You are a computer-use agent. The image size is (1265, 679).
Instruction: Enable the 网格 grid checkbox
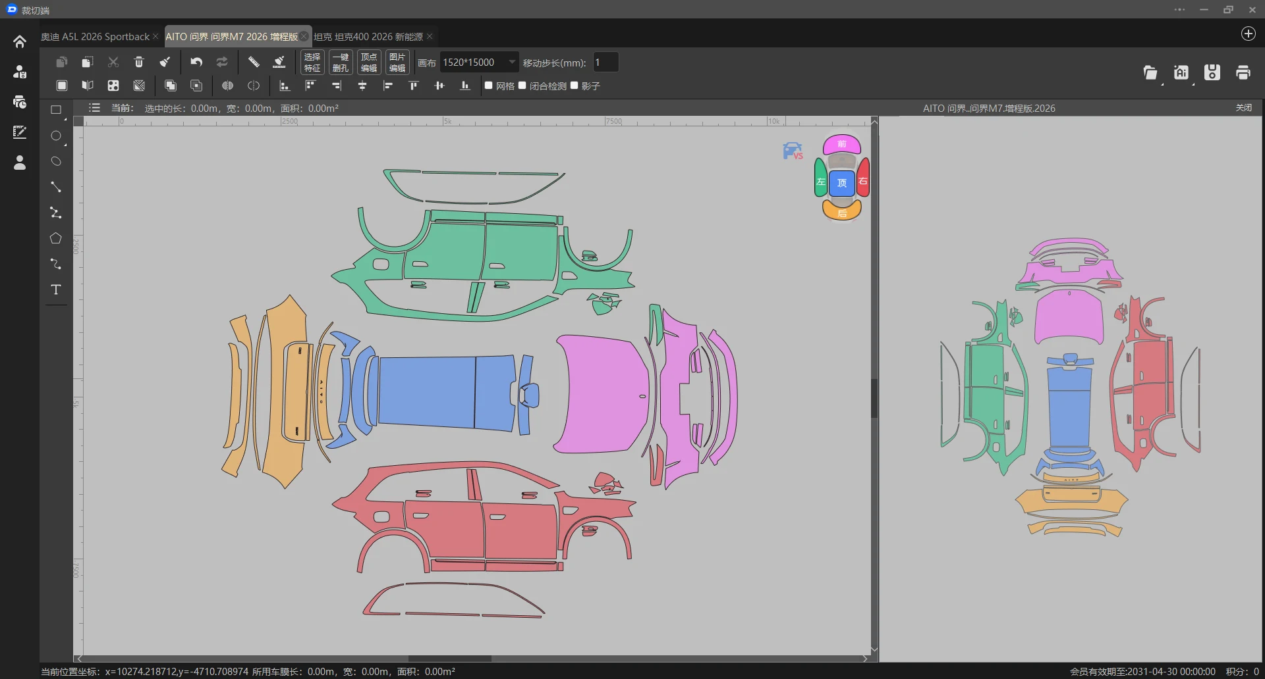click(489, 86)
